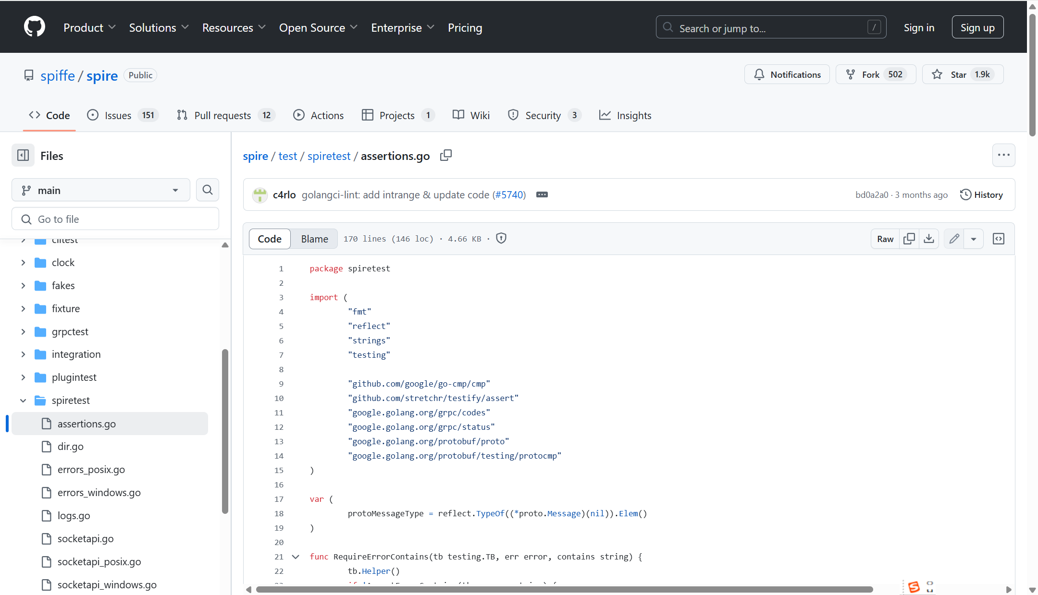Click the Sign up button
This screenshot has width=1038, height=595.
[x=977, y=27]
